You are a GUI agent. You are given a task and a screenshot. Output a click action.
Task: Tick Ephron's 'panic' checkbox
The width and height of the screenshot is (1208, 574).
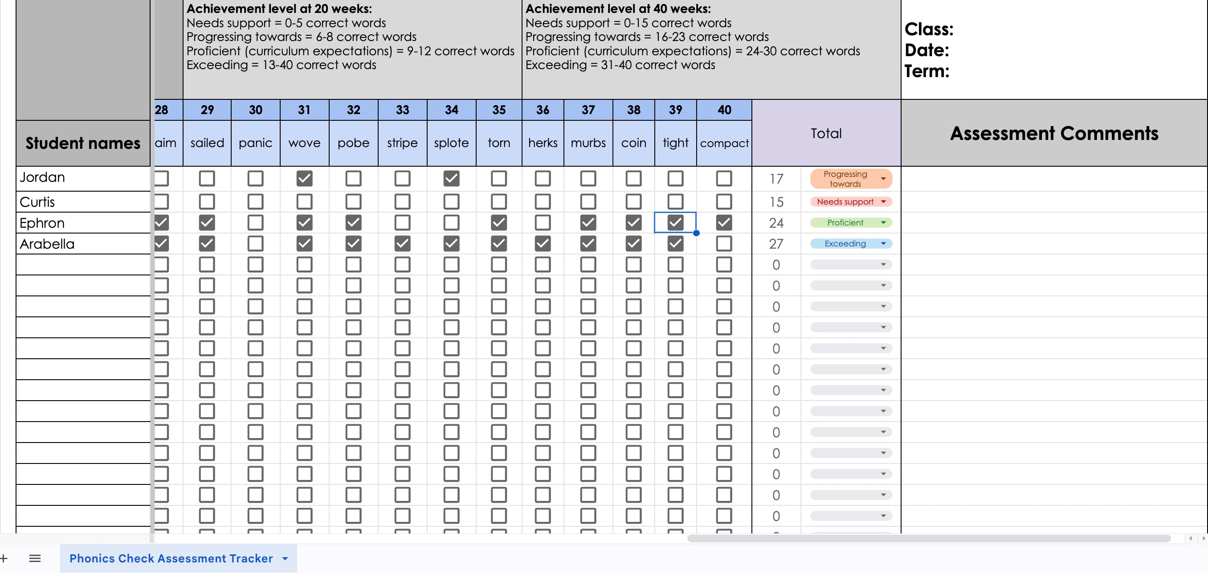(x=256, y=222)
